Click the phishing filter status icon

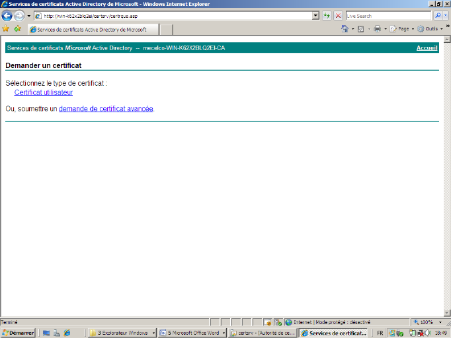coord(278,323)
